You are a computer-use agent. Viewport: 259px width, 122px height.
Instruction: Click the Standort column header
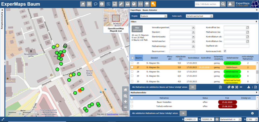coord(154,57)
